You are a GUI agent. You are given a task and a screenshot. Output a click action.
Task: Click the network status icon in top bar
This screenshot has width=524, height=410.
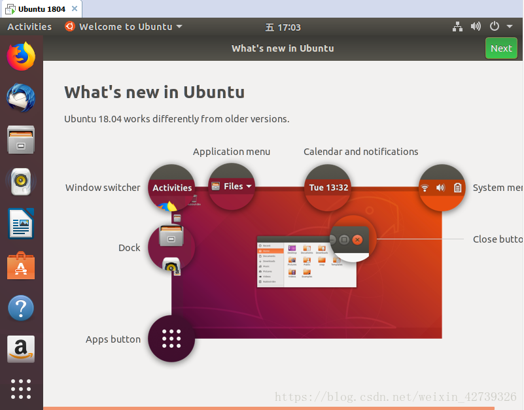click(x=457, y=26)
